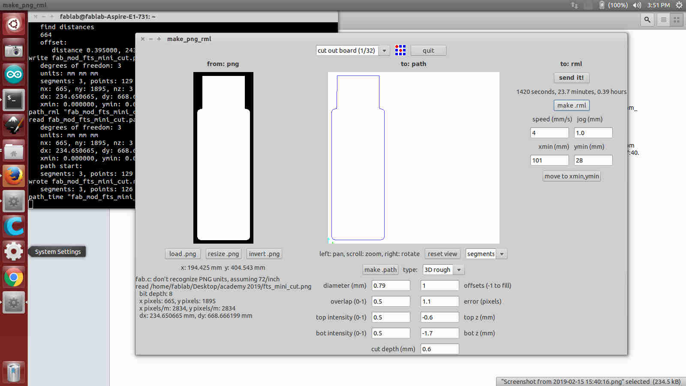Open the Trash icon in the dock
The image size is (686, 386).
(14, 372)
